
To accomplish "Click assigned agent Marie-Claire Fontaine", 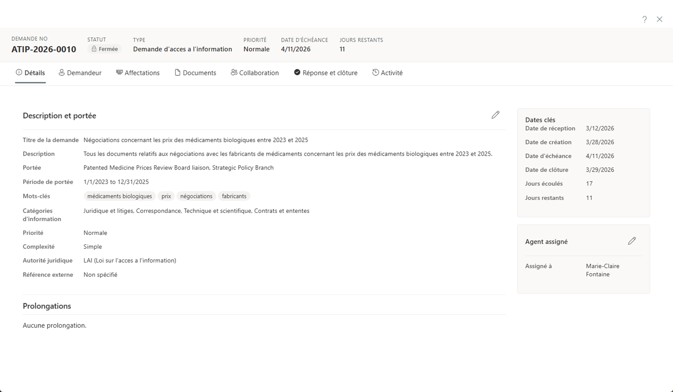I will click(x=602, y=270).
